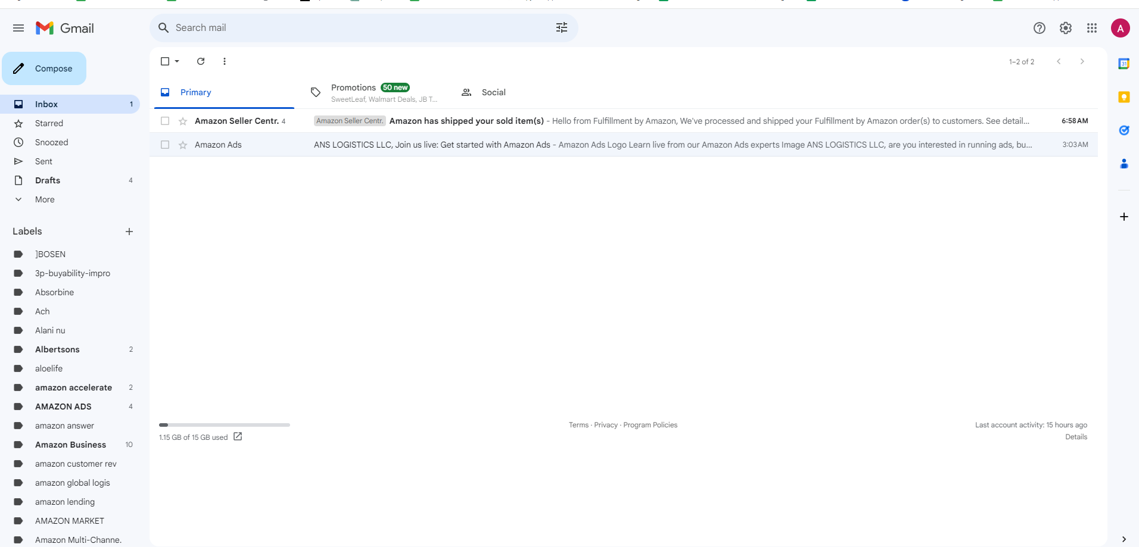Switch to the Primary tab
Viewport: 1139px width, 547px height.
click(224, 92)
